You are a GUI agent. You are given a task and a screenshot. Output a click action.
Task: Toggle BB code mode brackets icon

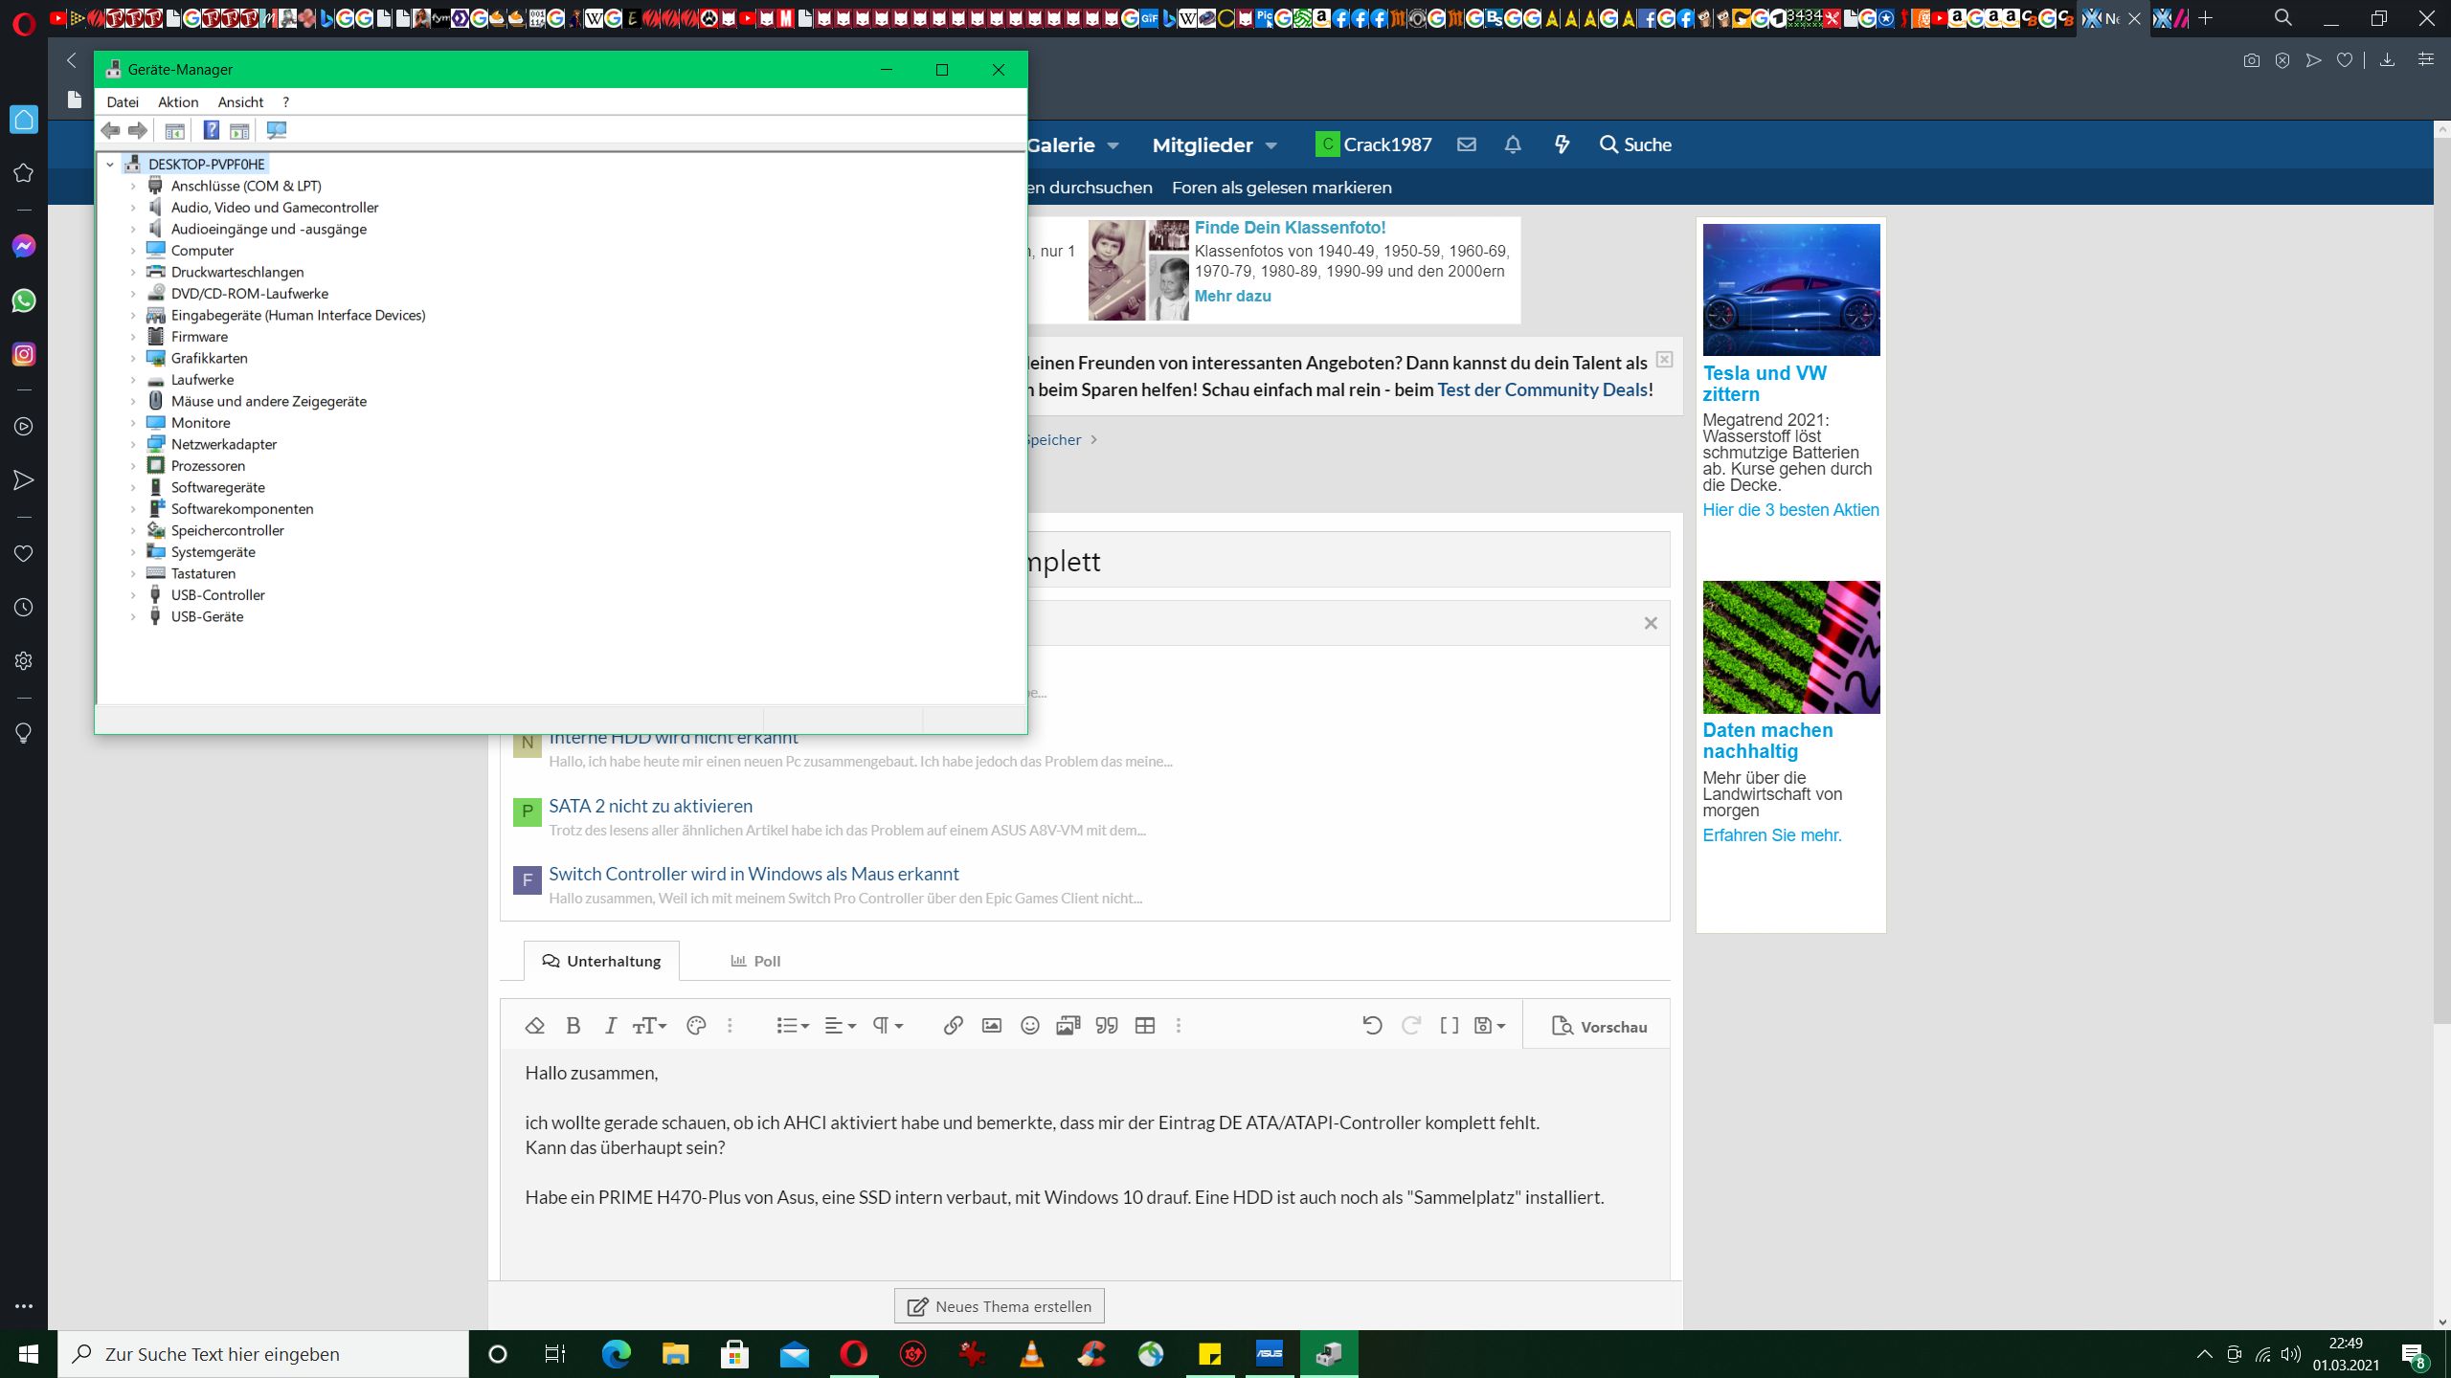(x=1450, y=1026)
